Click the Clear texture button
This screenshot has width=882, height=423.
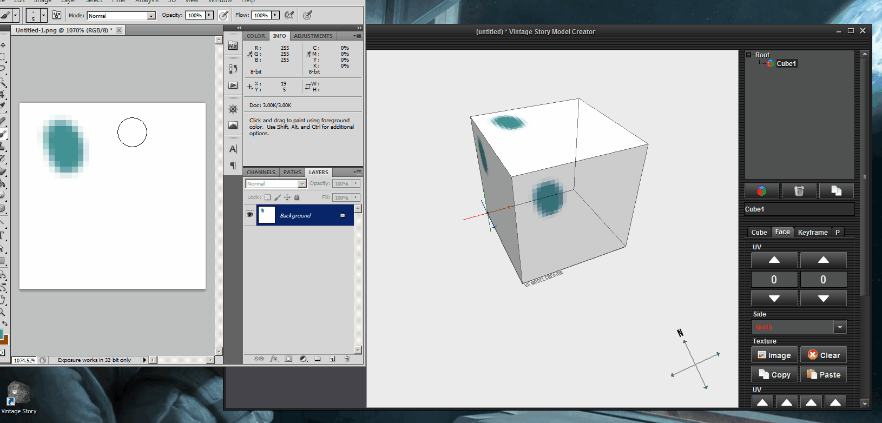point(824,355)
